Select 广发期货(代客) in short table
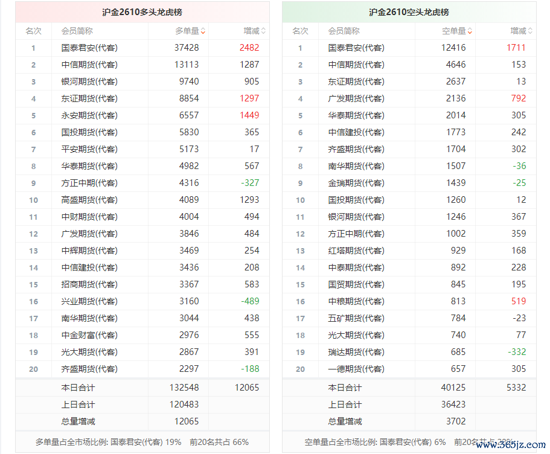This screenshot has height=454, width=550. coord(356,98)
